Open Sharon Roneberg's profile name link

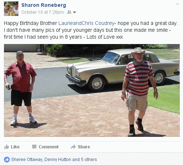[44, 5]
